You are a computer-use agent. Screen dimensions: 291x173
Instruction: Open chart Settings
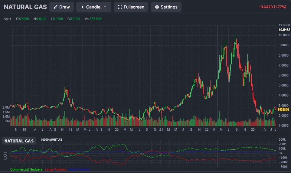pyautogui.click(x=166, y=7)
